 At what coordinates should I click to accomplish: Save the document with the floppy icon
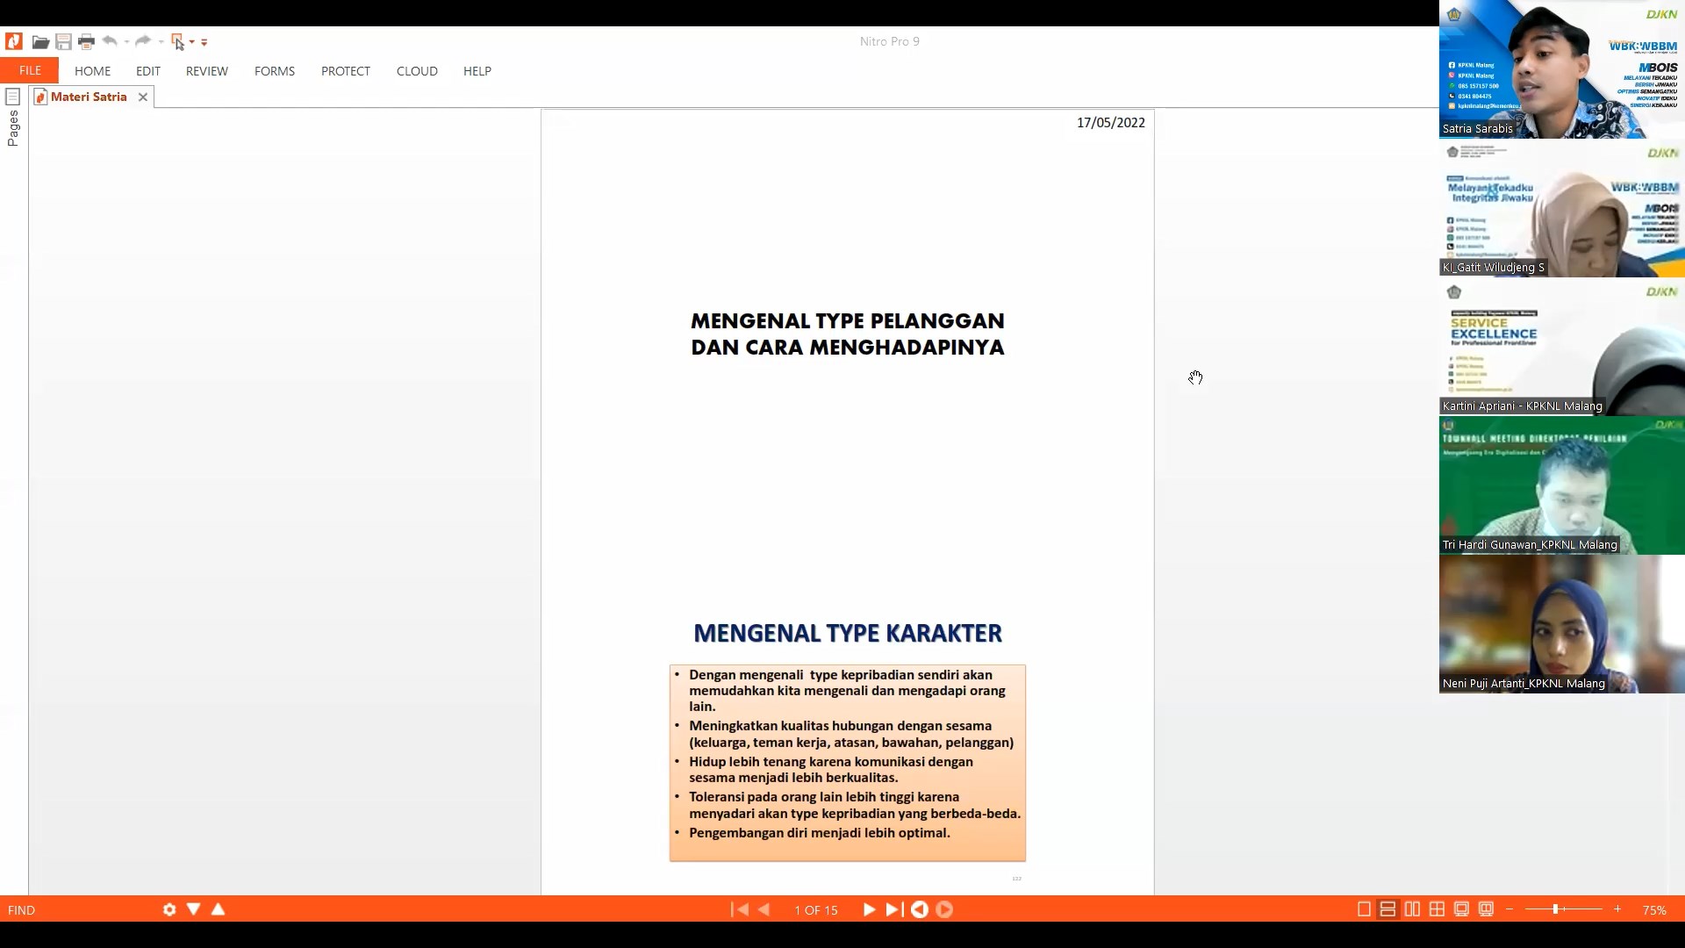coord(63,41)
